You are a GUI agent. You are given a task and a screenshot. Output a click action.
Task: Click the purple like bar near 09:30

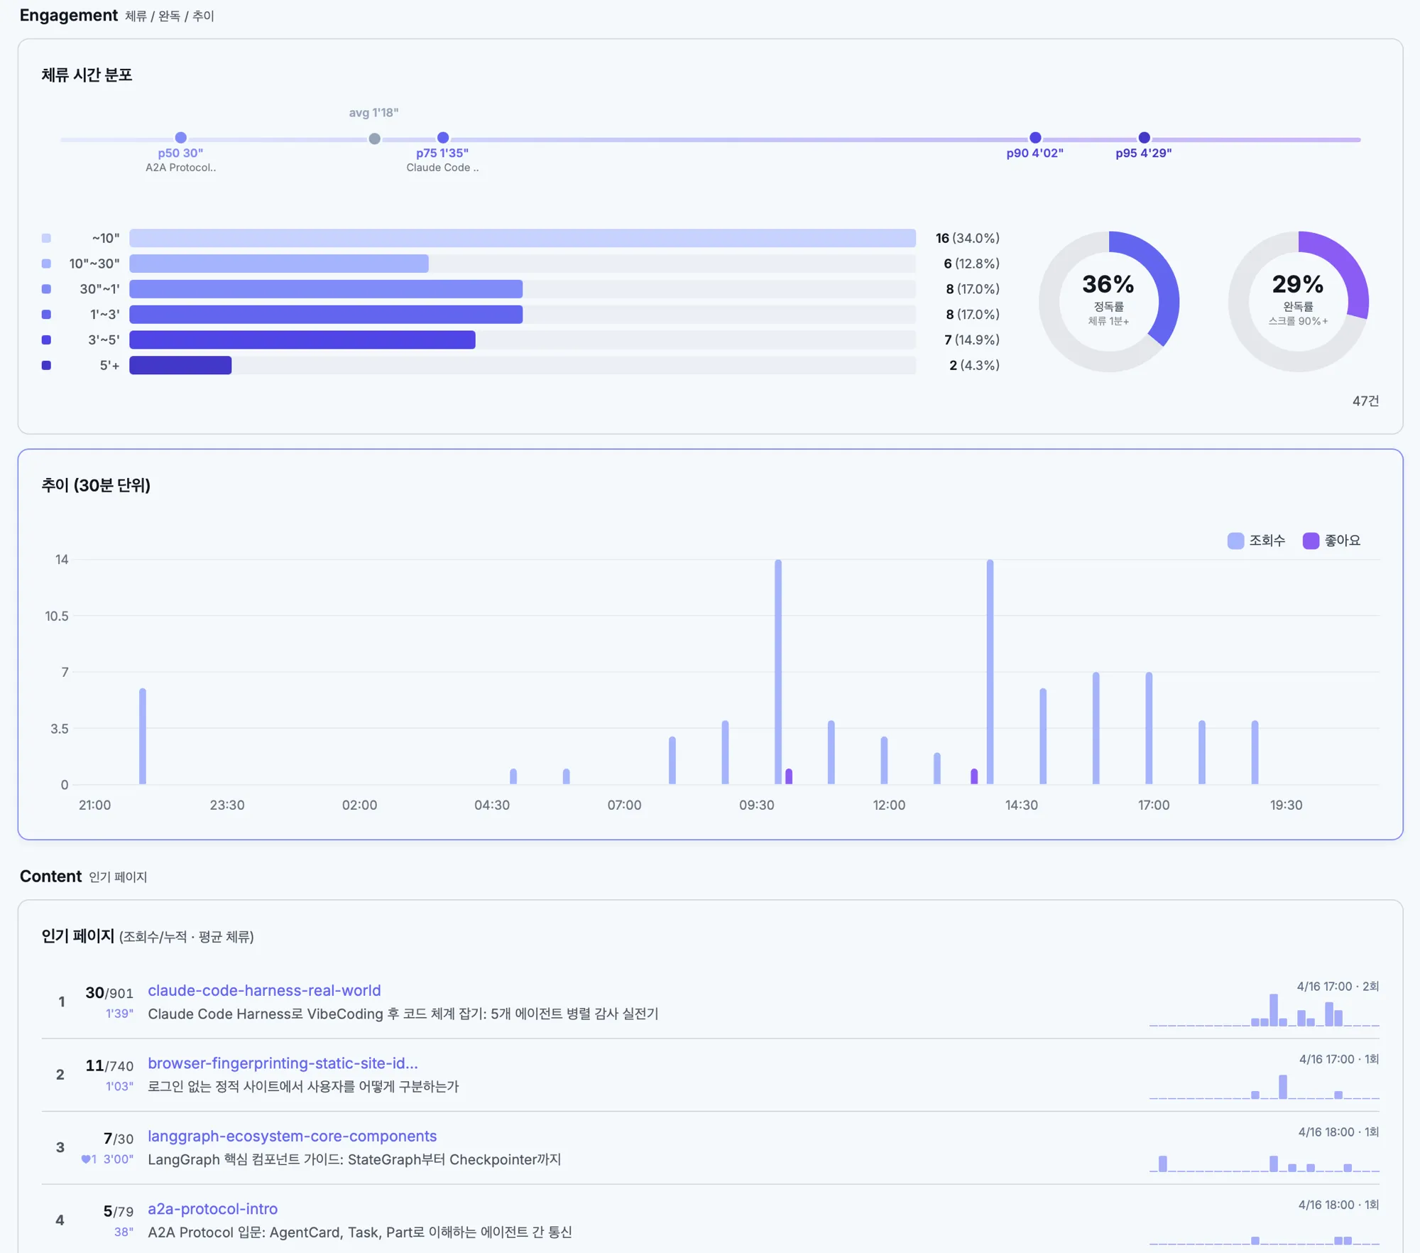pos(789,776)
